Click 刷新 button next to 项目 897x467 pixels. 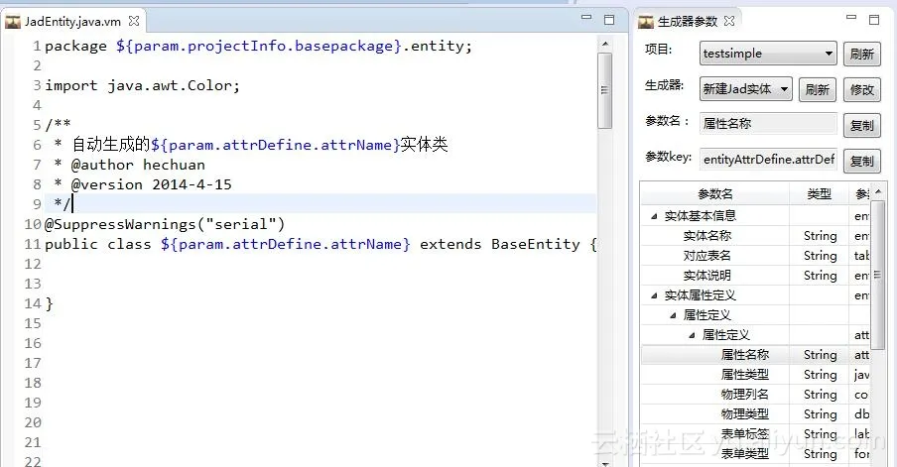point(861,54)
